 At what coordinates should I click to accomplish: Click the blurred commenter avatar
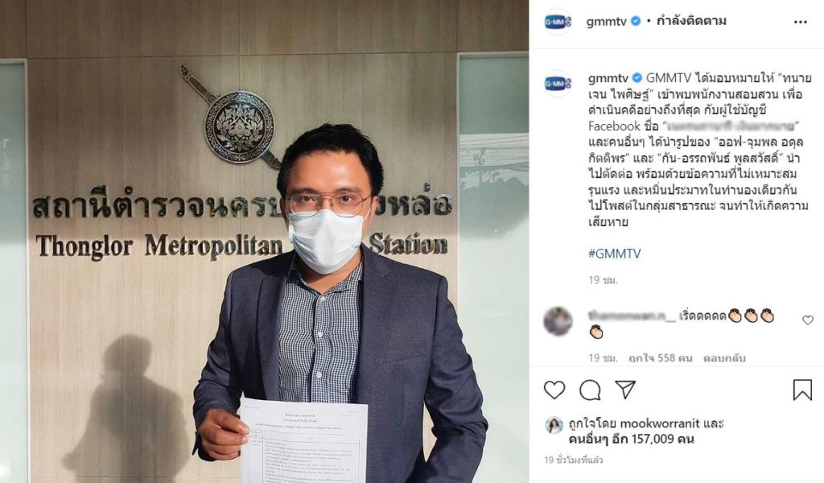pos(558,321)
